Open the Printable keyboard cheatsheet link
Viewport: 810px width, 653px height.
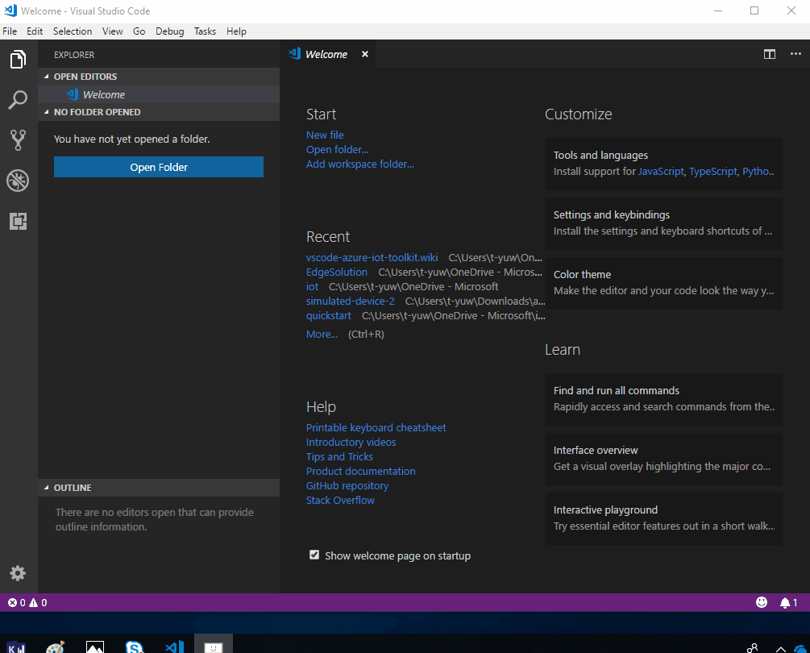376,427
